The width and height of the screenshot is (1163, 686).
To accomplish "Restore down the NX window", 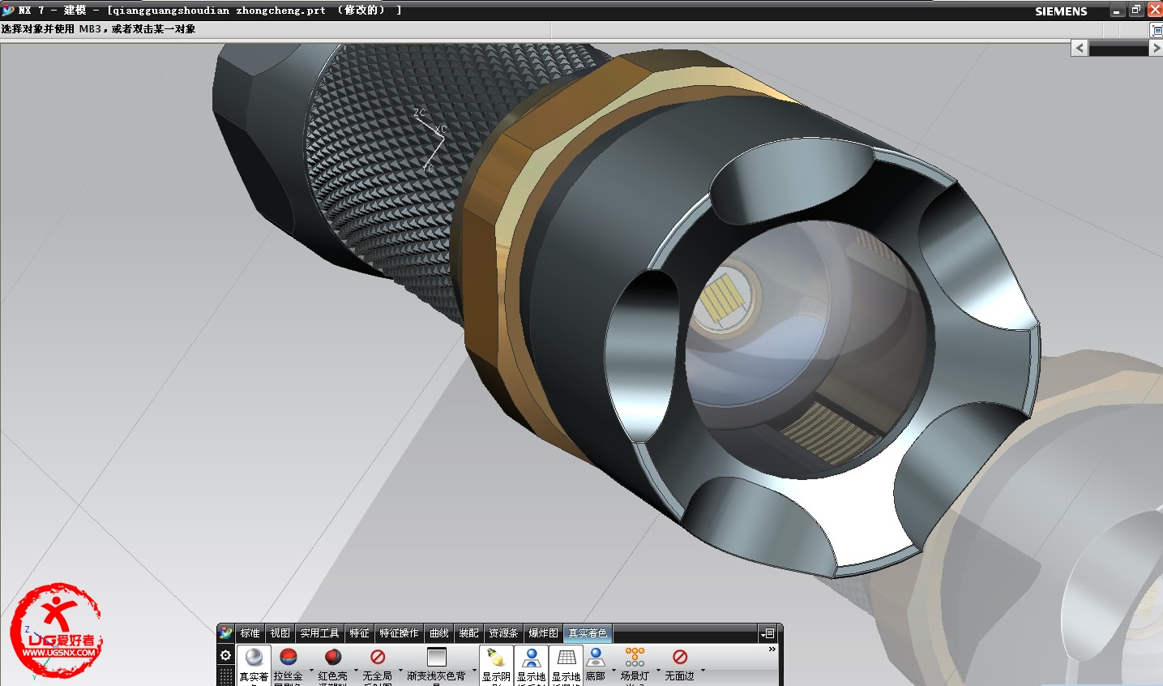I will [x=1136, y=10].
